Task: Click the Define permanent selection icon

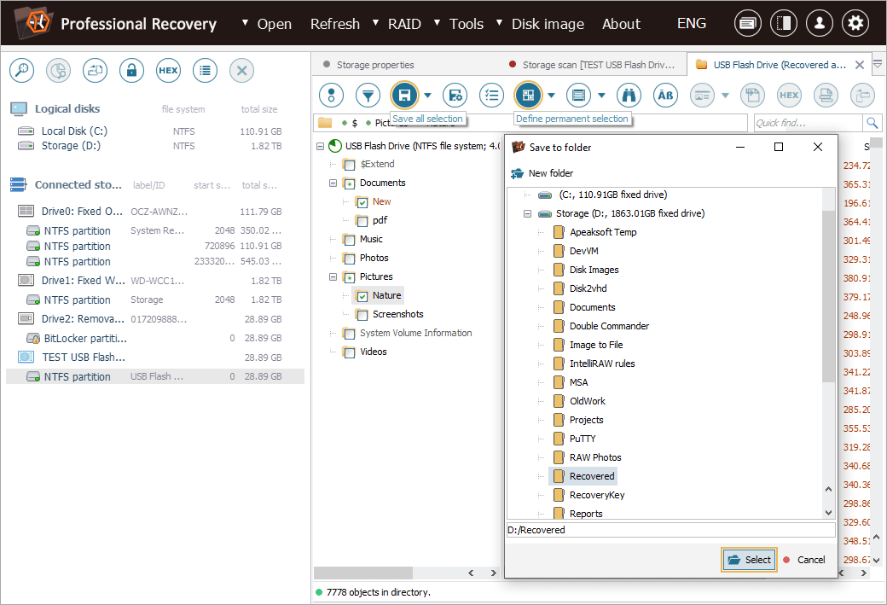Action: (x=528, y=95)
